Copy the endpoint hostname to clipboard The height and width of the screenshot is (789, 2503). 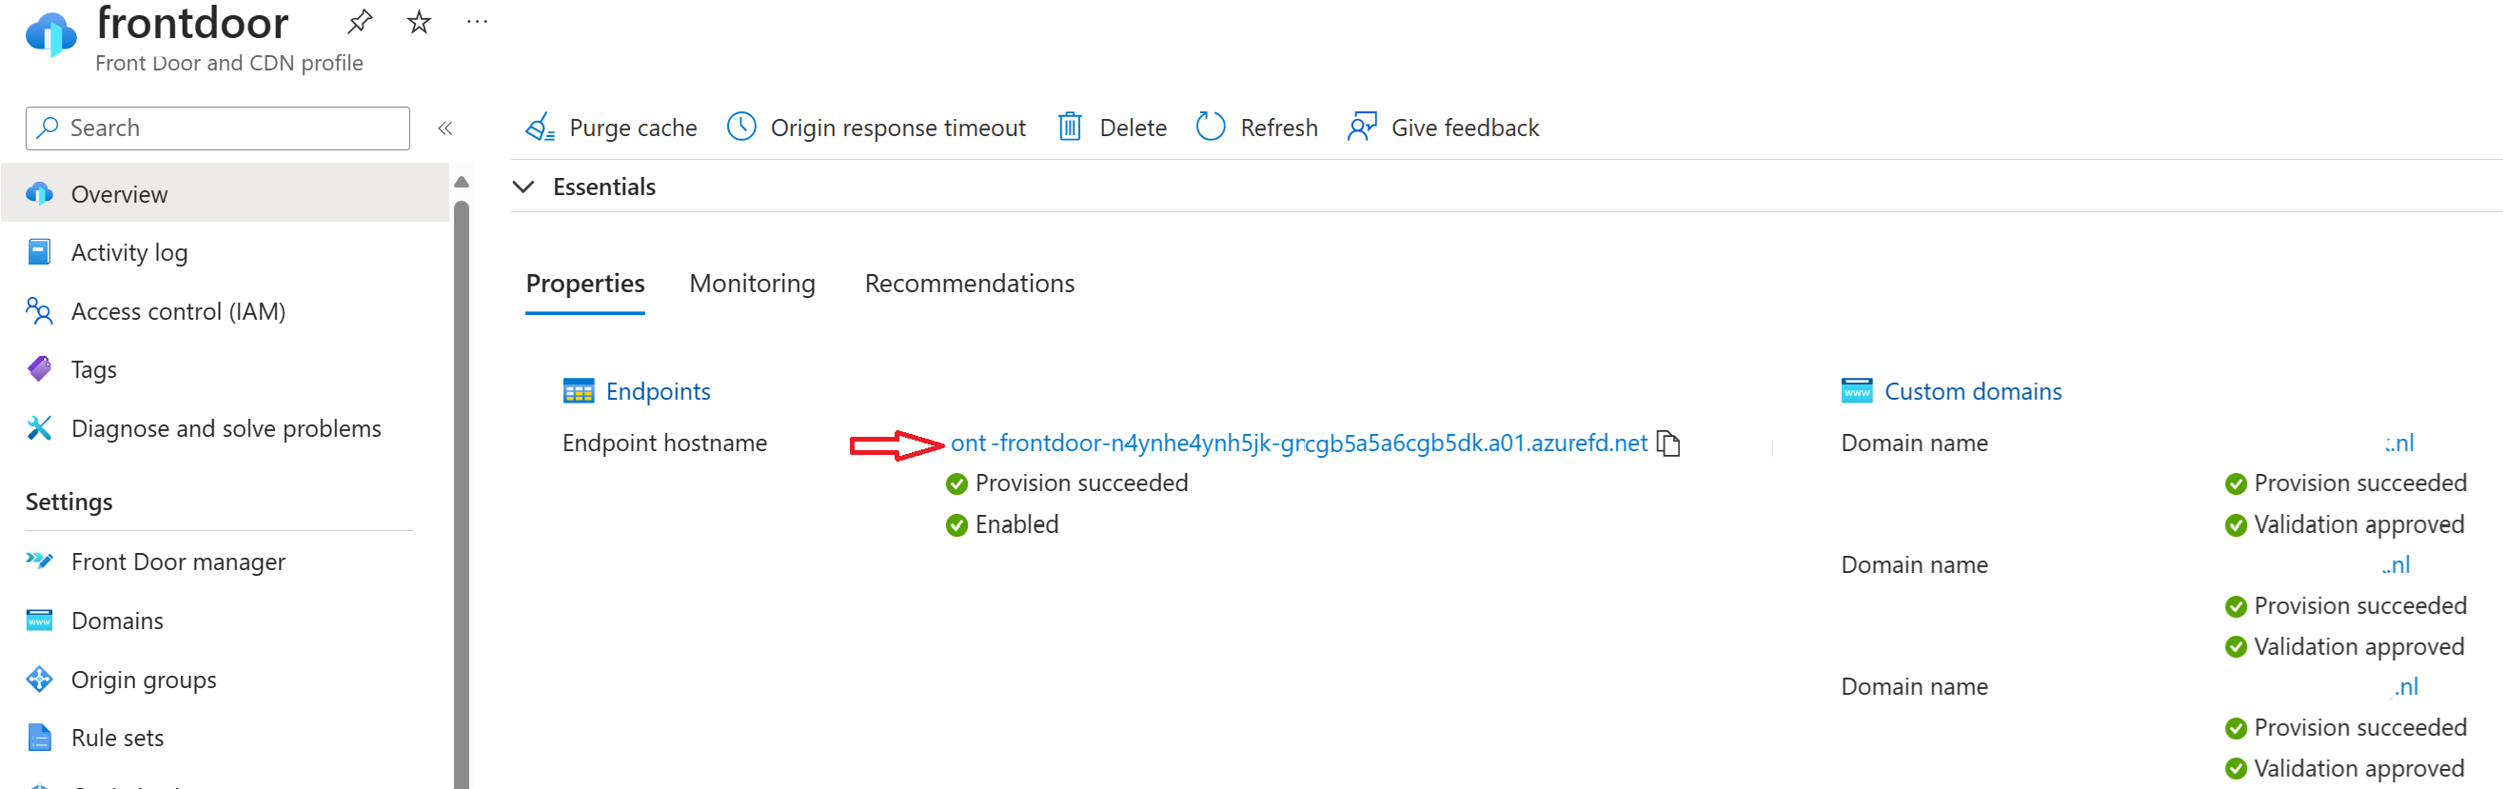click(1668, 444)
